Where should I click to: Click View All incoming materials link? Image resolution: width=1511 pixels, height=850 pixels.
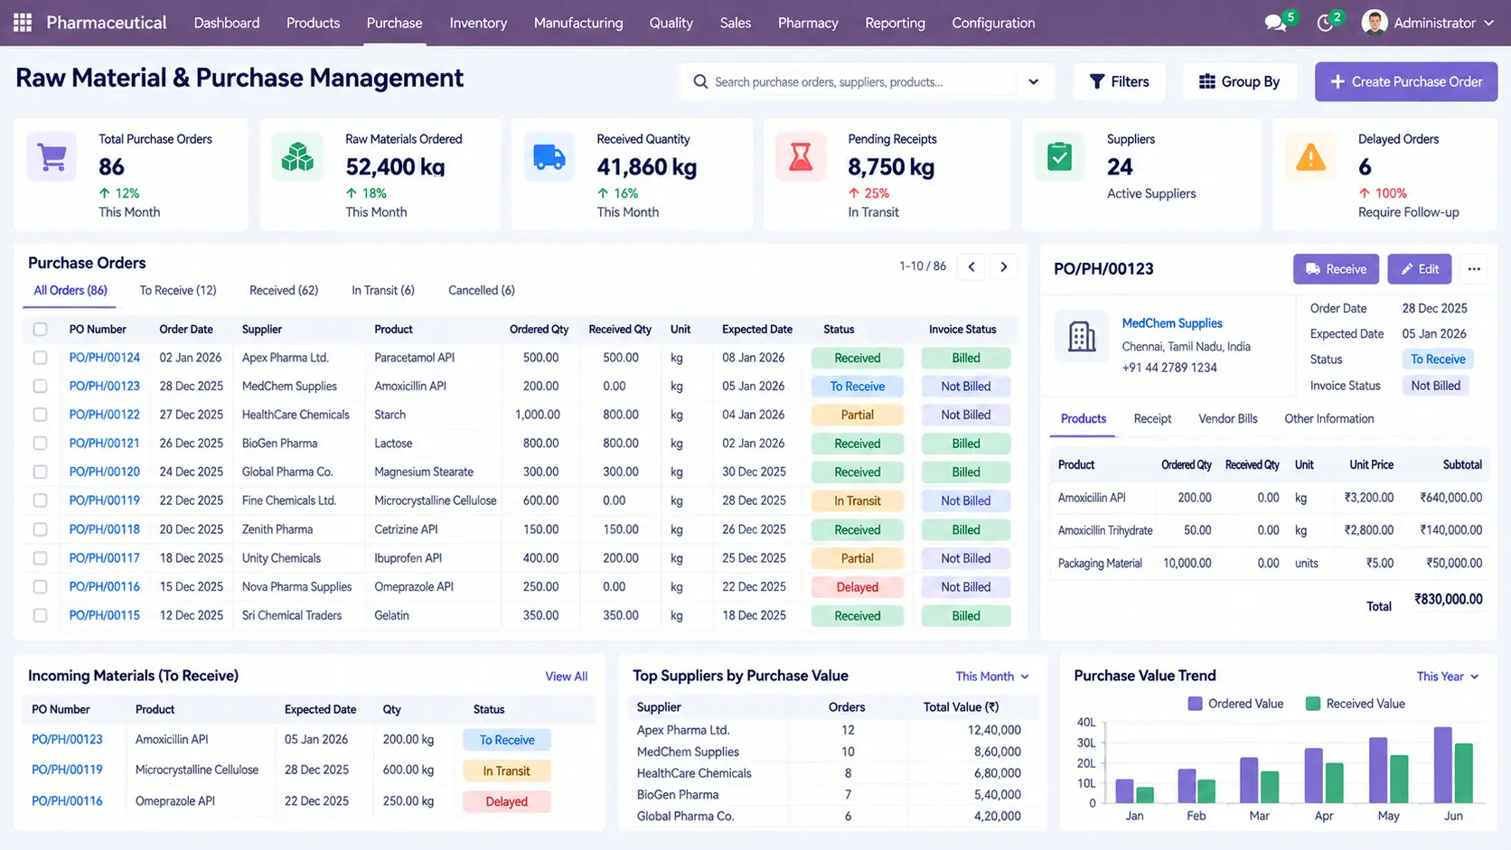(567, 677)
